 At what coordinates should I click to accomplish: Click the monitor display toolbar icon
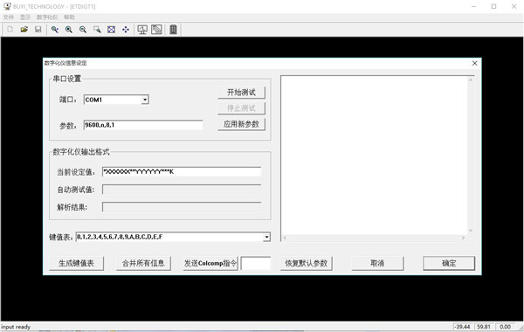tap(142, 30)
